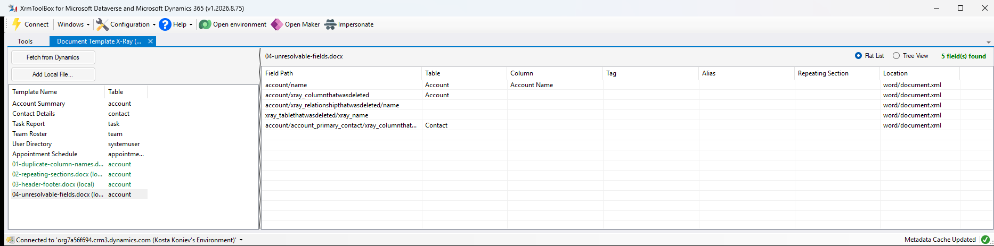Click the Metadata Cache Updated status text
Viewport: 994px width, 246px height.
[x=940, y=240]
